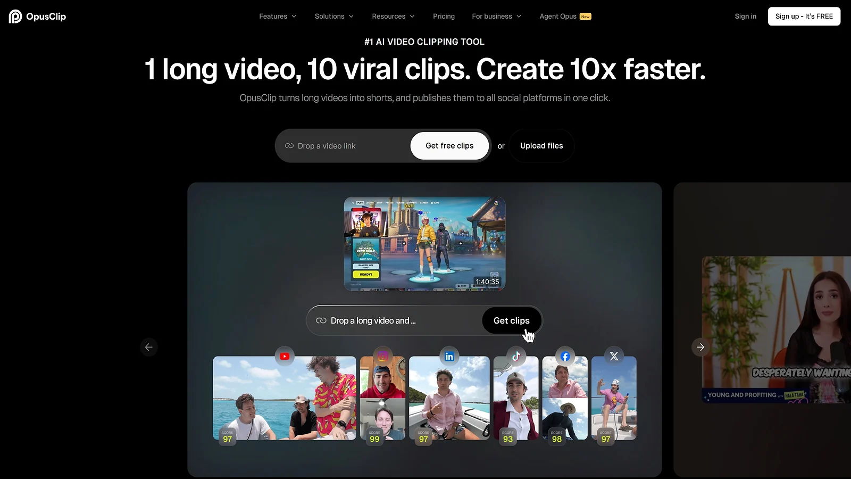This screenshot has width=851, height=479.
Task: Open the LinkedIn clip thumbnail
Action: (x=449, y=398)
